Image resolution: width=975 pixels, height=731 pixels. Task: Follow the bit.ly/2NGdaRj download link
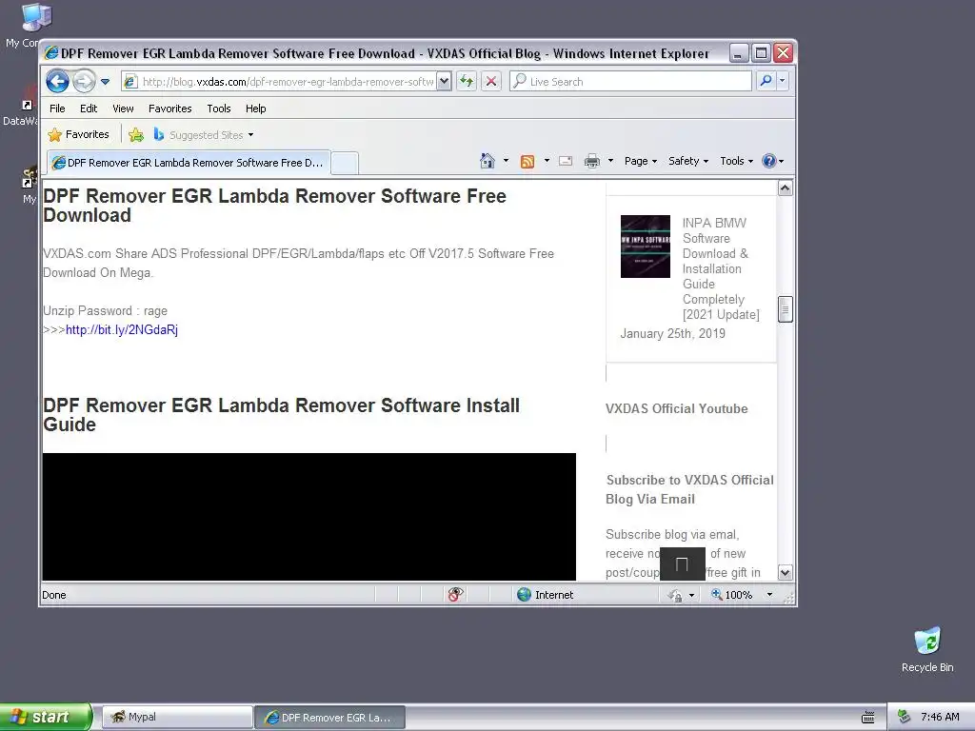click(122, 329)
